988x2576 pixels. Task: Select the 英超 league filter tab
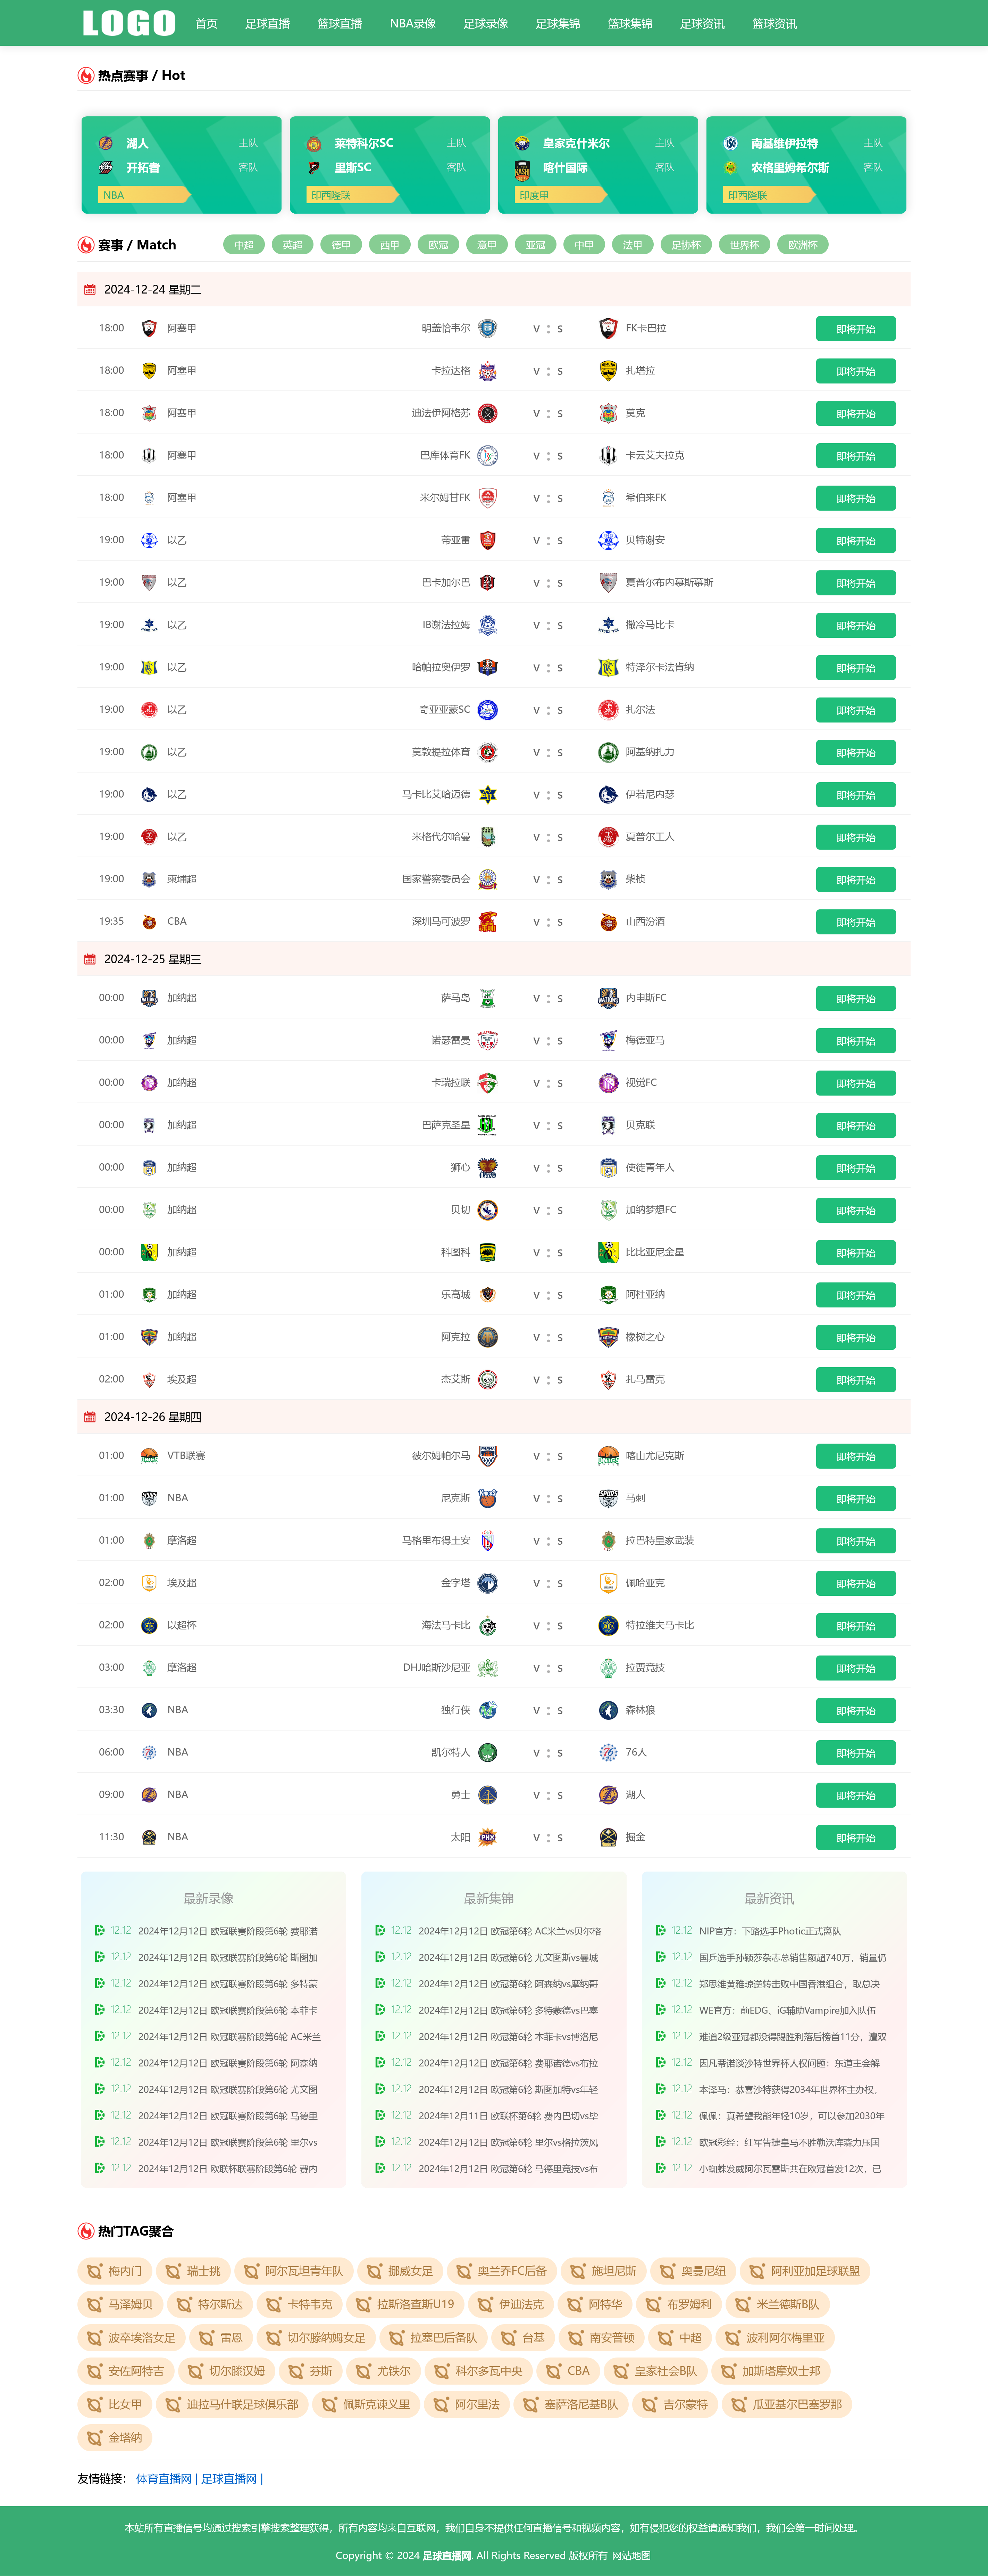[x=293, y=245]
